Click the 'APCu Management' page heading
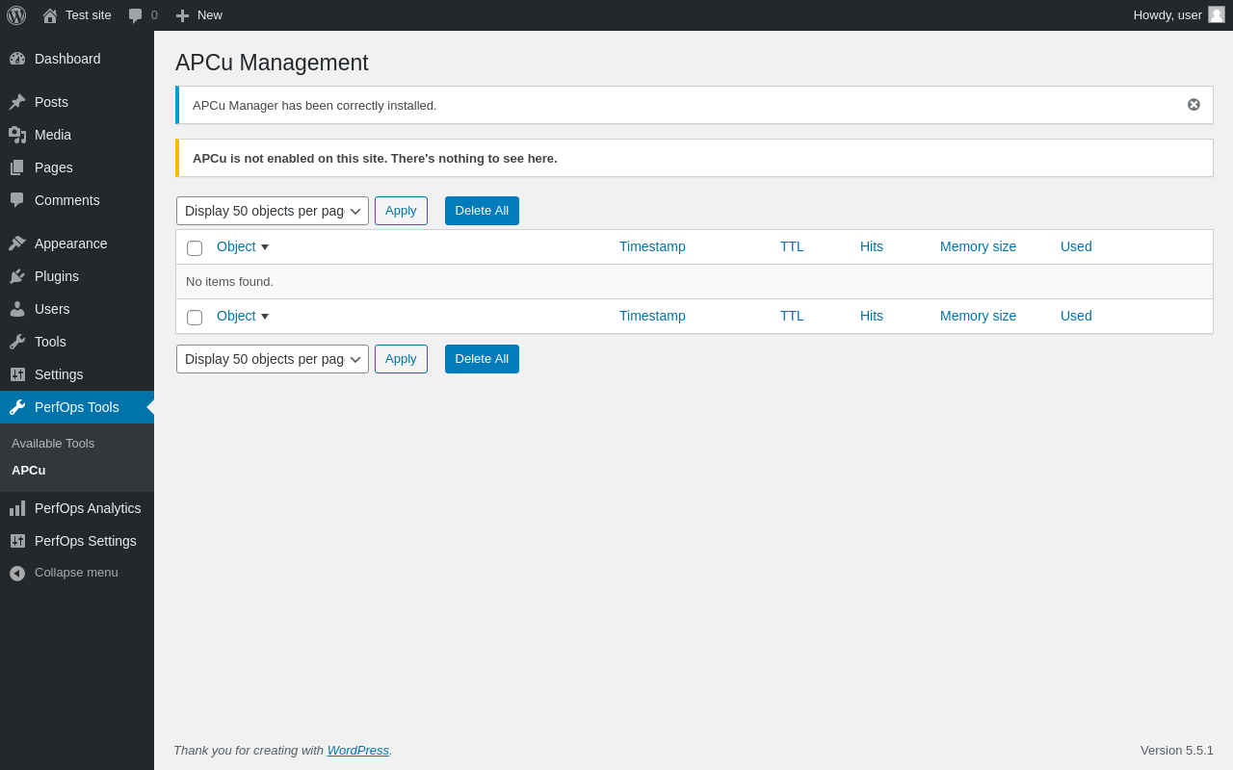Screen dimensions: 1233x770 [272, 63]
